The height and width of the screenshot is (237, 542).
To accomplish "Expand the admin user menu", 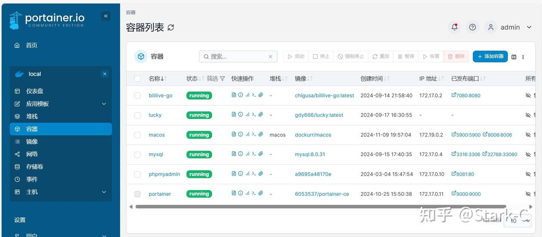I will (x=516, y=27).
